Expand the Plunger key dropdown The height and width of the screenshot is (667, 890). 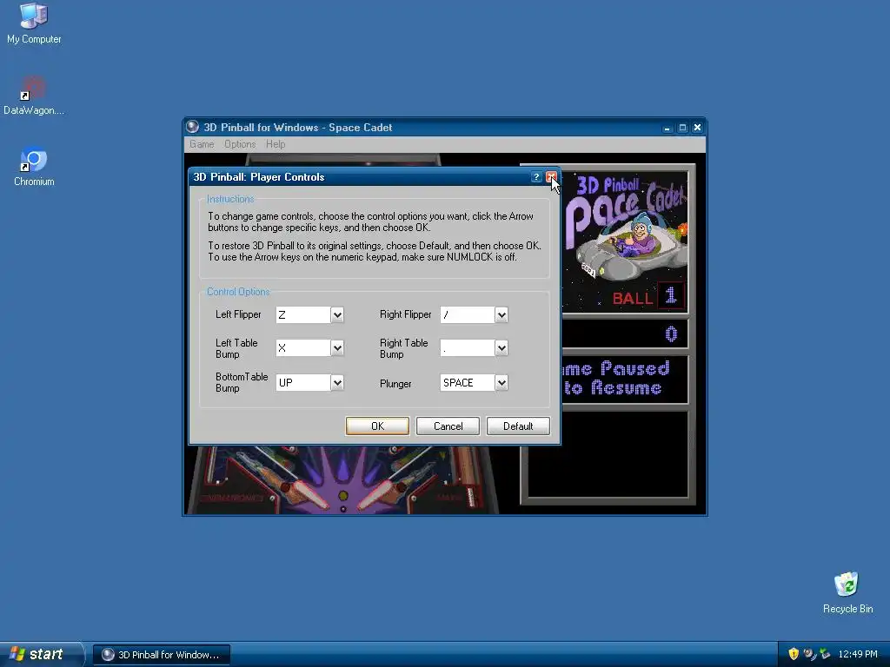pyautogui.click(x=501, y=383)
